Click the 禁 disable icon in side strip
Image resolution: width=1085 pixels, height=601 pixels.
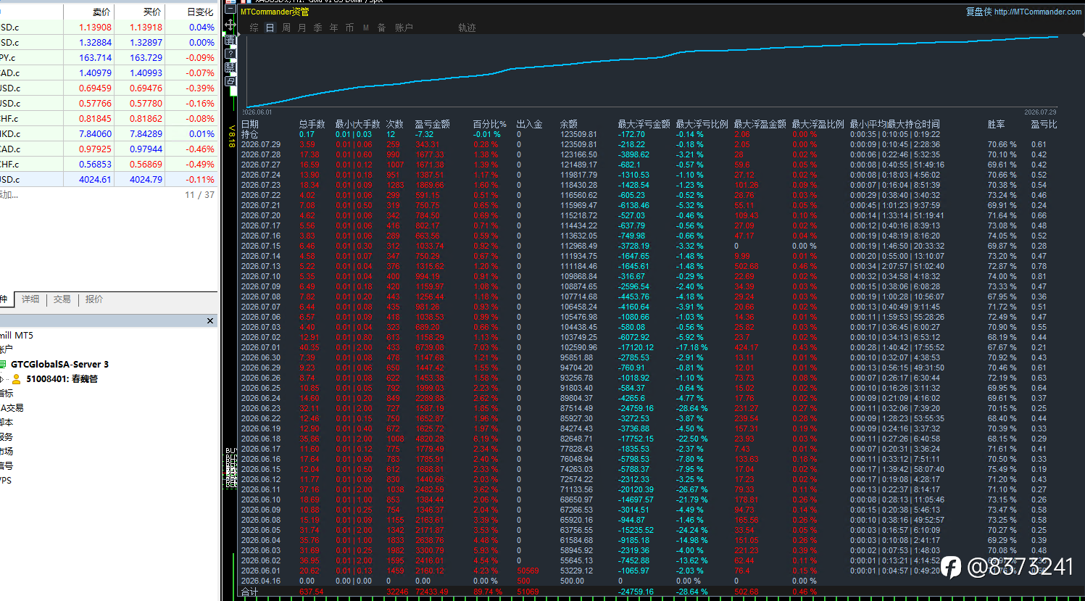pos(230,67)
